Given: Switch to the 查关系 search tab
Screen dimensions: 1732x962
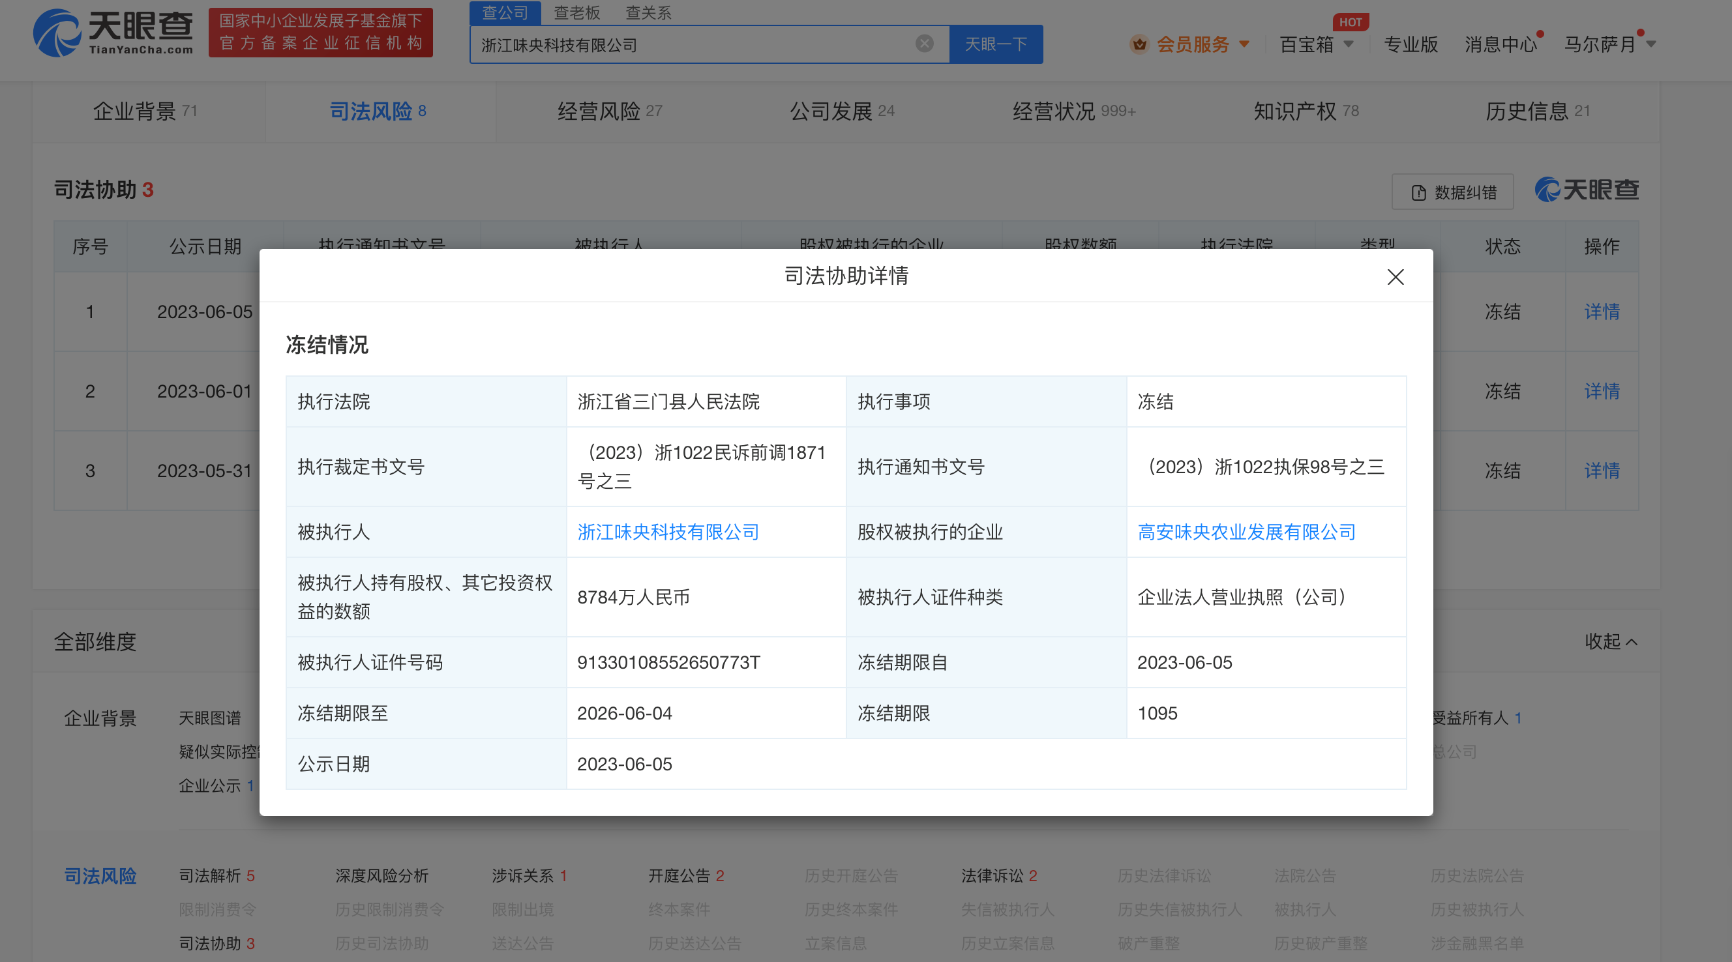Looking at the screenshot, I should (x=648, y=13).
